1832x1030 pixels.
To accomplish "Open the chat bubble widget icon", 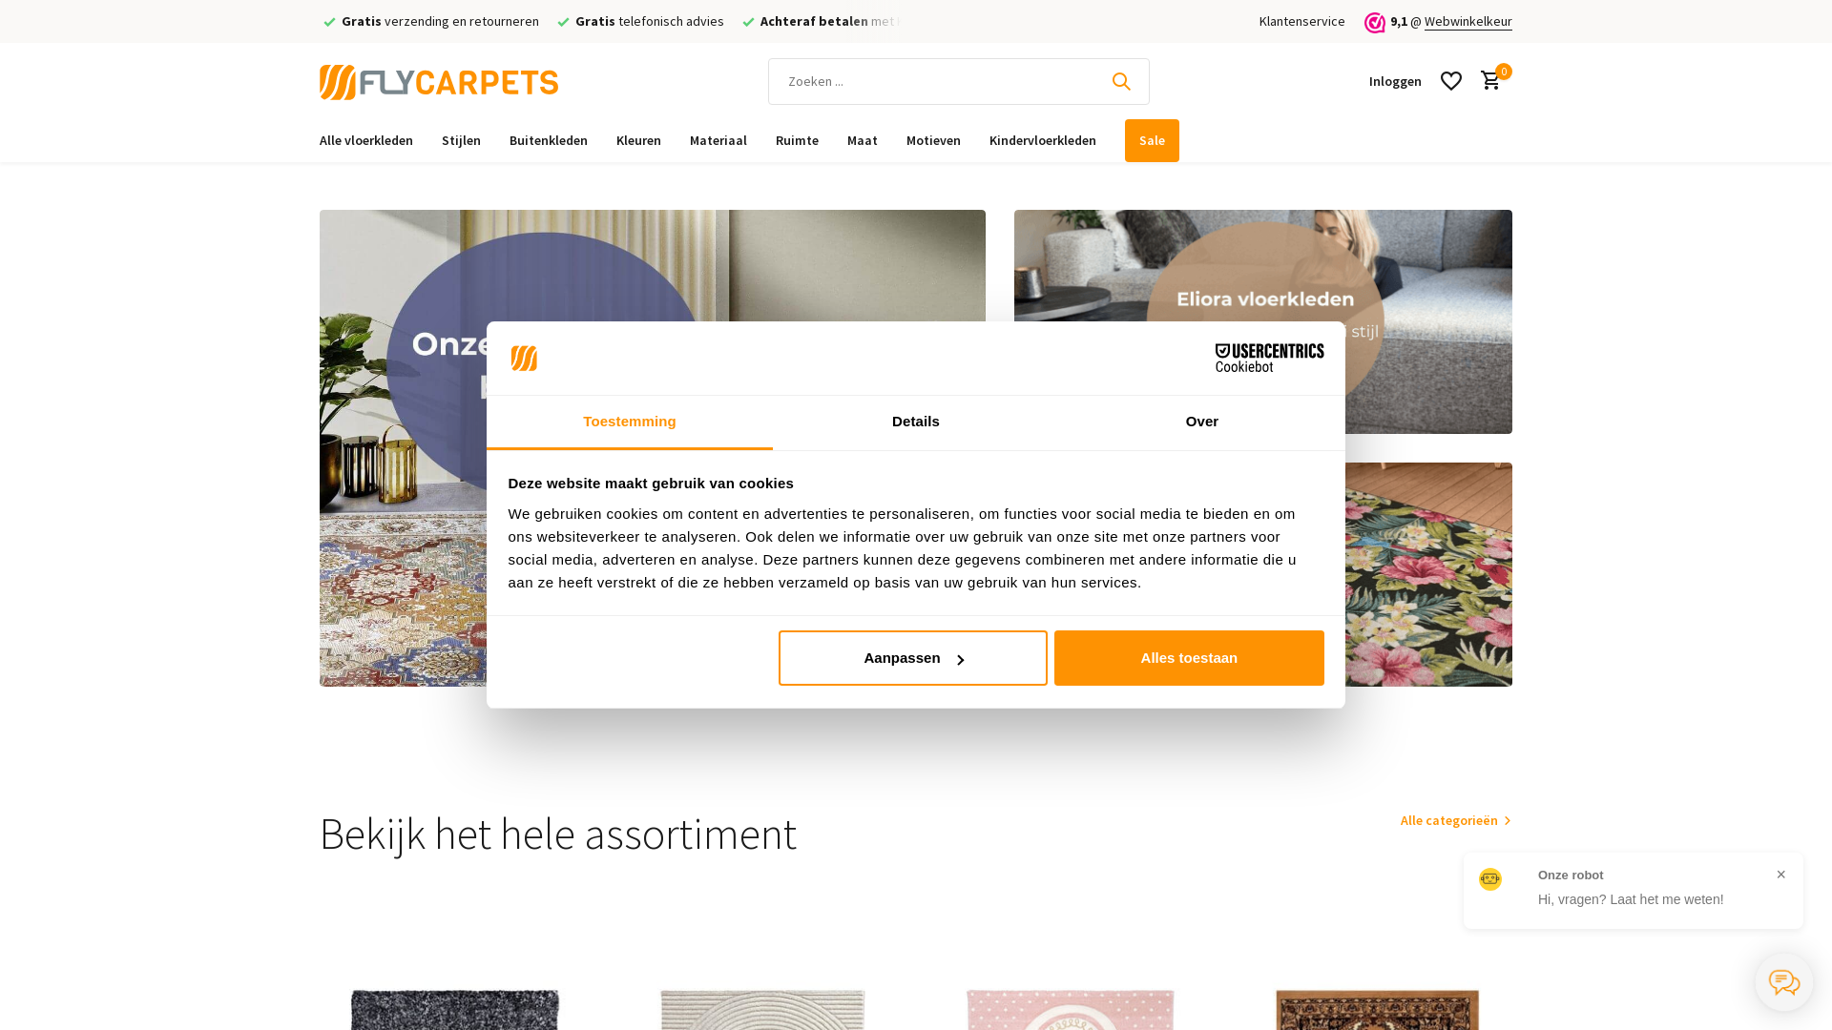I will click(1784, 982).
